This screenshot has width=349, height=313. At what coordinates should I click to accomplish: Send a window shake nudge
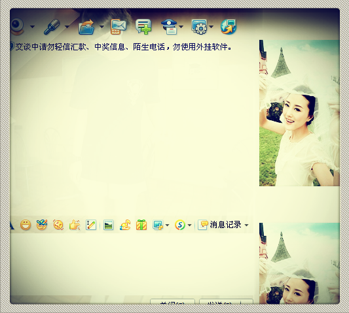coord(58,225)
